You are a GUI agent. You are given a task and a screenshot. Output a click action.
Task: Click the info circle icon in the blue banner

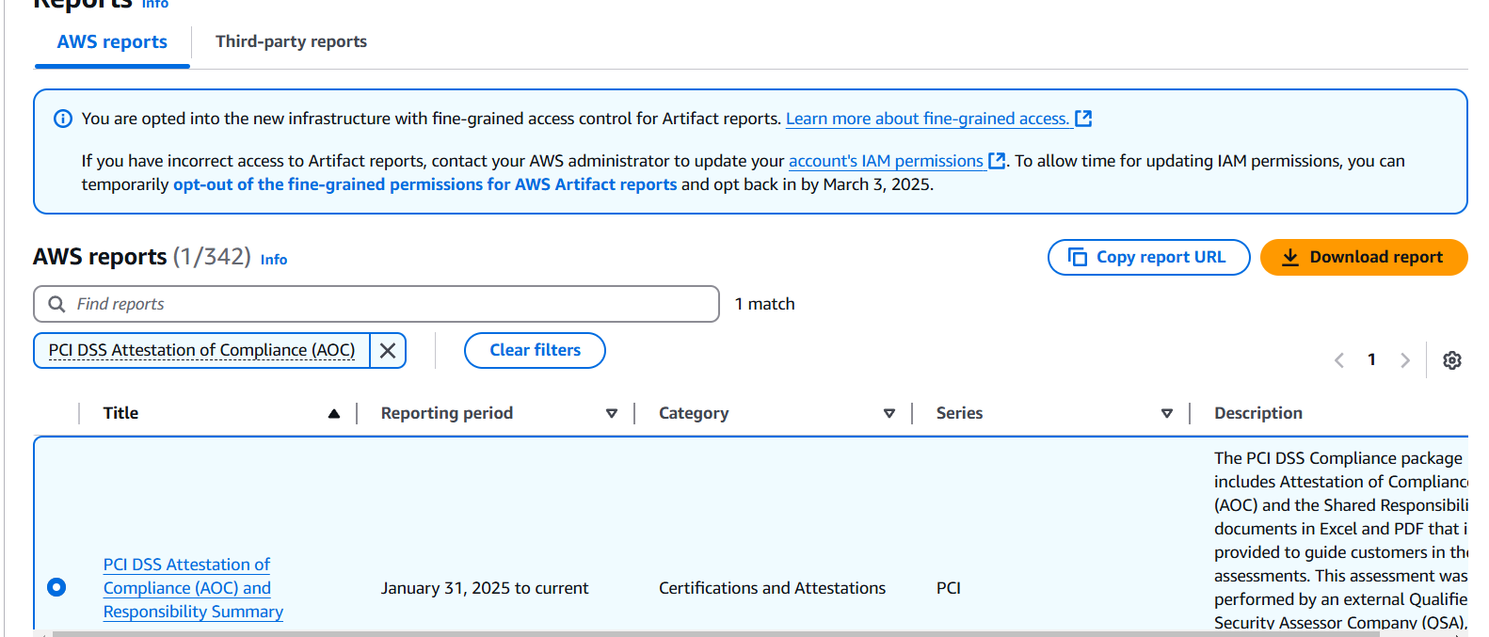pos(63,119)
